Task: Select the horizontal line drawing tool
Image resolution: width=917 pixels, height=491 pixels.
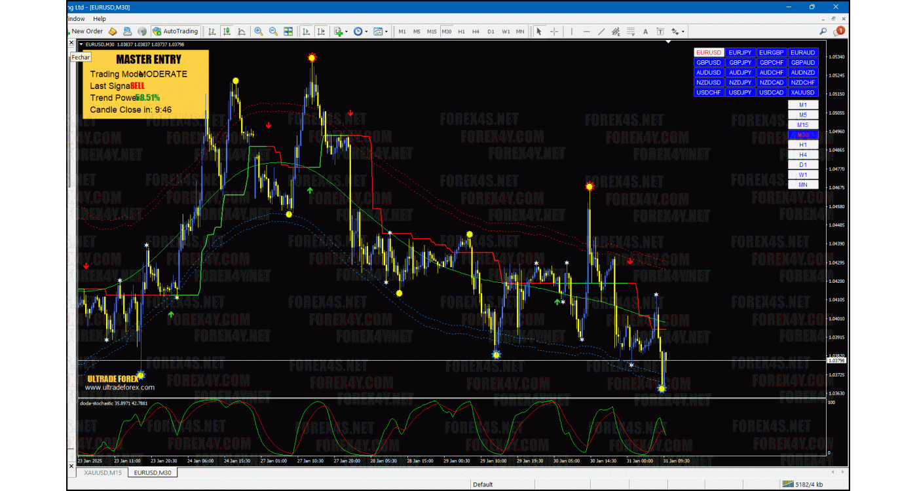Action: click(586, 31)
